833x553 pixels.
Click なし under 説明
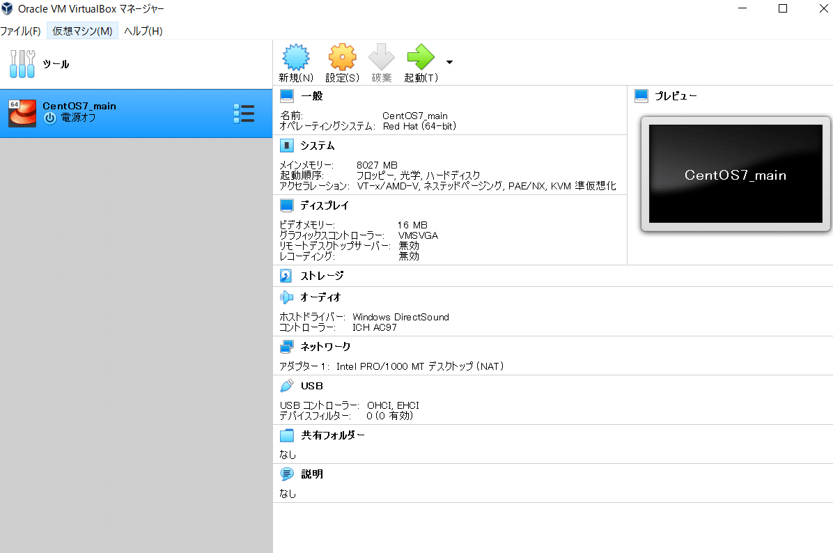point(288,494)
